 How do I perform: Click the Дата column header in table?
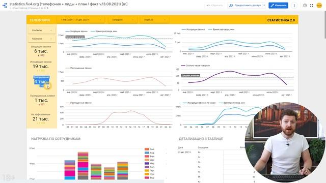pyautogui.click(x=180, y=147)
